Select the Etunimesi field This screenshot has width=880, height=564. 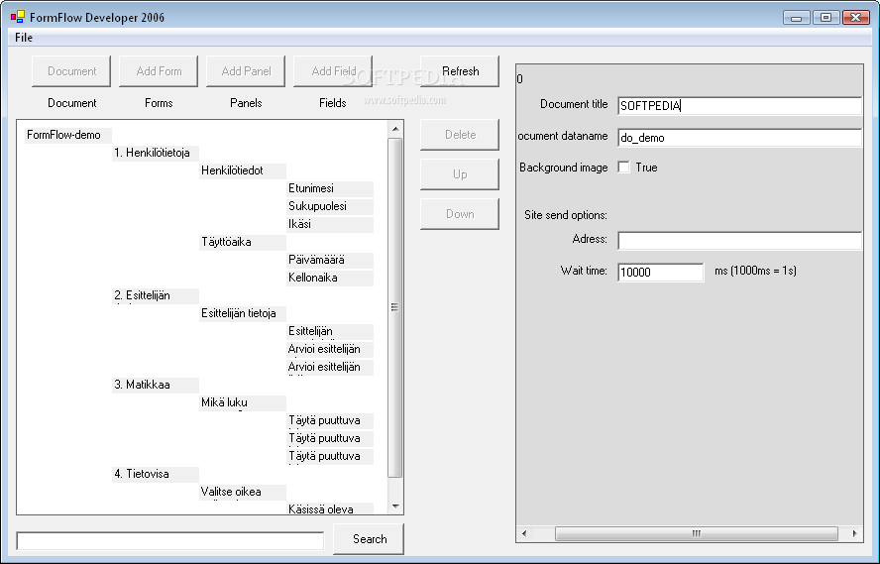(x=330, y=189)
